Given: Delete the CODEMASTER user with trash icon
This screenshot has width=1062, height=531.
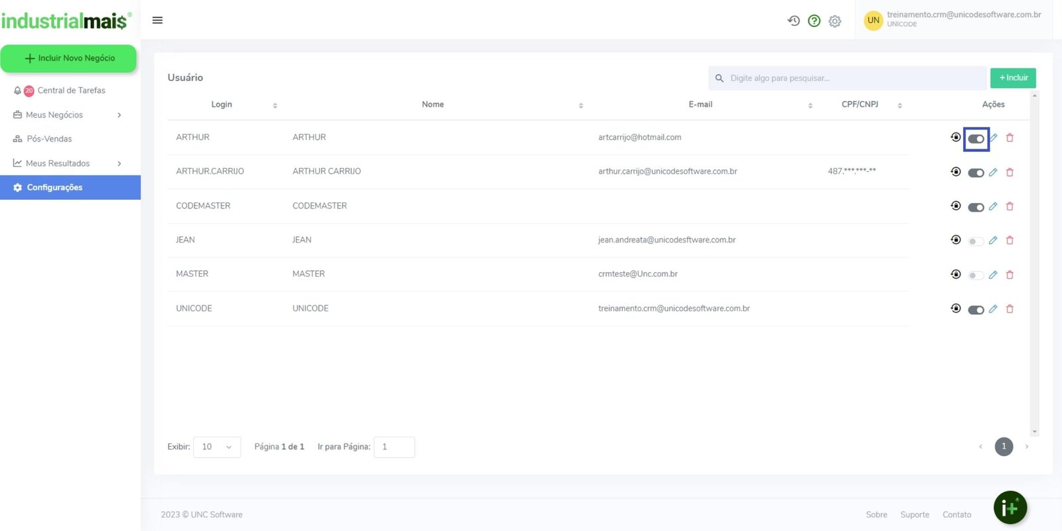Looking at the screenshot, I should tap(1010, 206).
